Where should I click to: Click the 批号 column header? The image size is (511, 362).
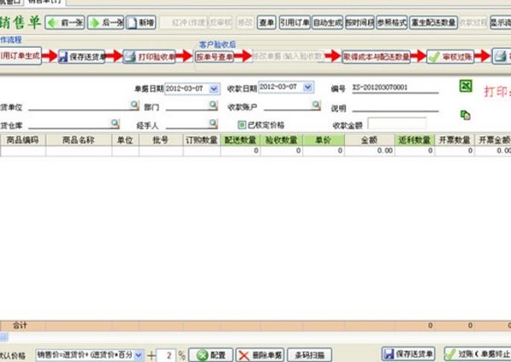pyautogui.click(x=161, y=140)
